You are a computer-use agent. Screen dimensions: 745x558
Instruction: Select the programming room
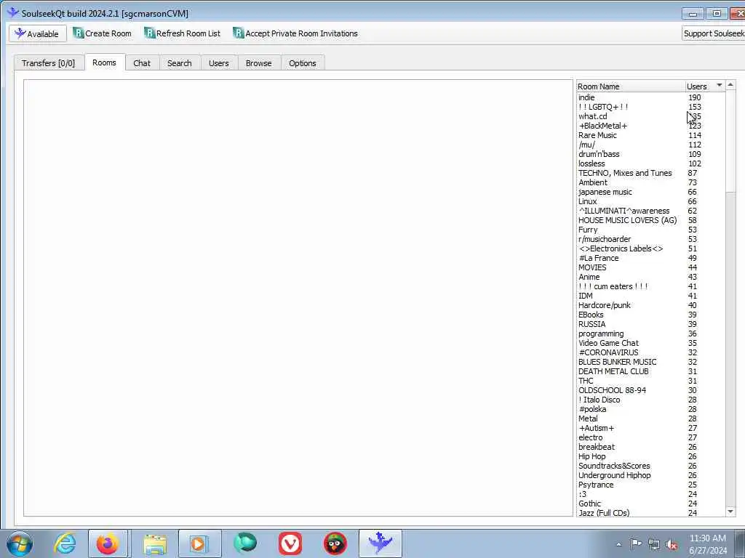[650, 334]
